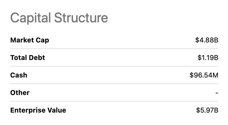Click the Cash row label
Screen dimensions: 228x125
point(19,75)
